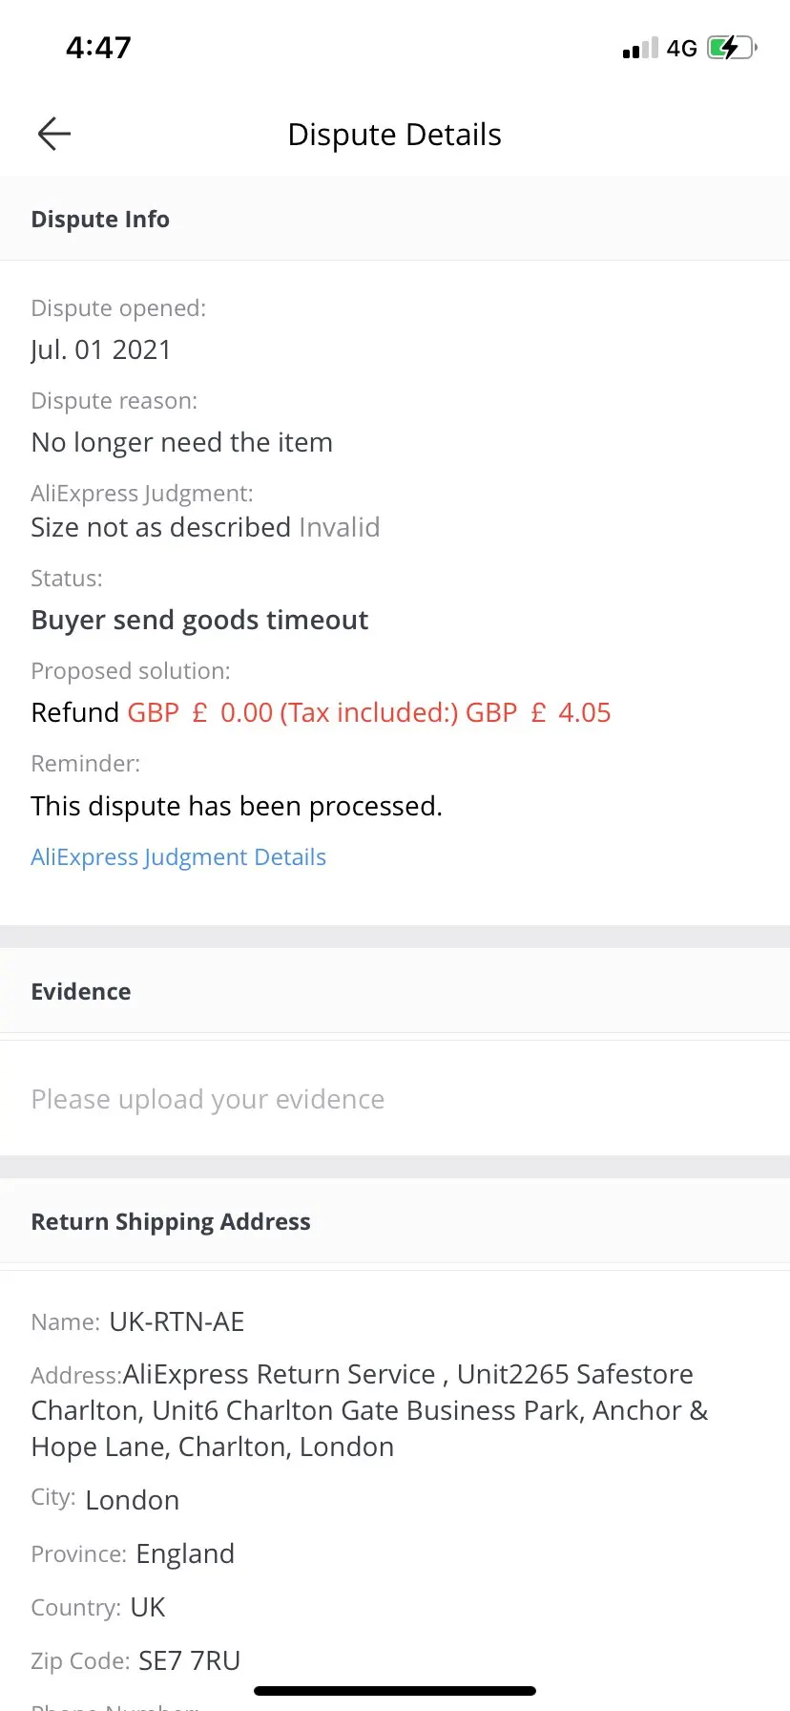Select the red refund amount text
This screenshot has height=1711, width=790.
369,712
